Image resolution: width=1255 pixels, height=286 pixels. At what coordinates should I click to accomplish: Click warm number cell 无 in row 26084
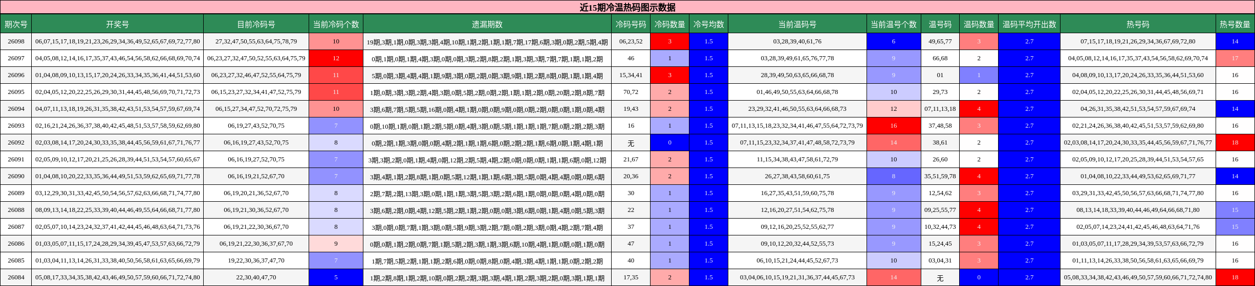(x=940, y=277)
